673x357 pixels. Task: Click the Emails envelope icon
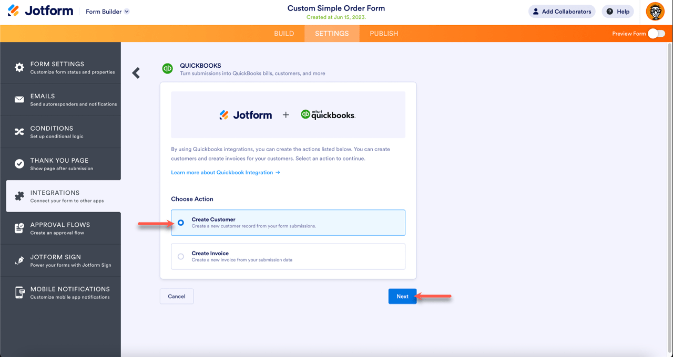pos(19,100)
